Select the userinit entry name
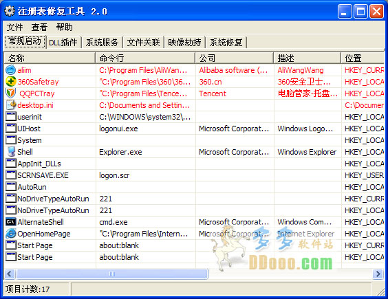Viewport: 388px width, 299px height. point(30,117)
